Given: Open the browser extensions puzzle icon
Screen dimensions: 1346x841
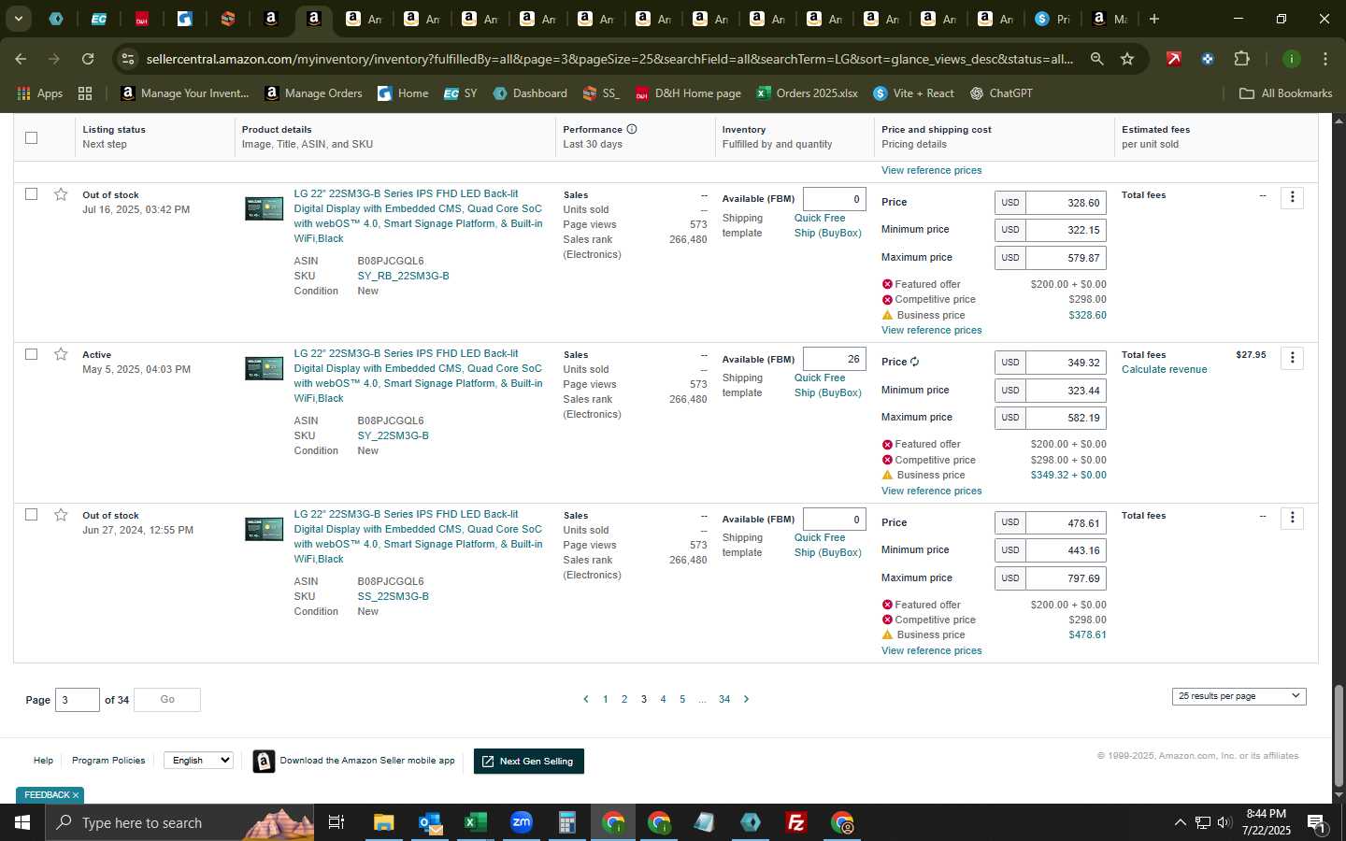Looking at the screenshot, I should (1241, 59).
